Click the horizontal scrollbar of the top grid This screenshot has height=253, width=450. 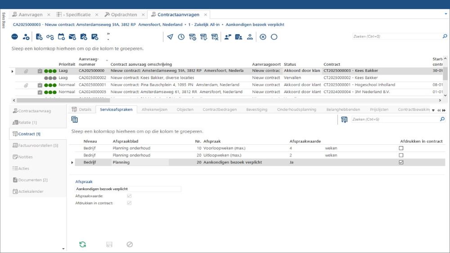click(225, 100)
